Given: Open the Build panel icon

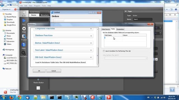Looking at the screenshot, I should tap(24, 13).
